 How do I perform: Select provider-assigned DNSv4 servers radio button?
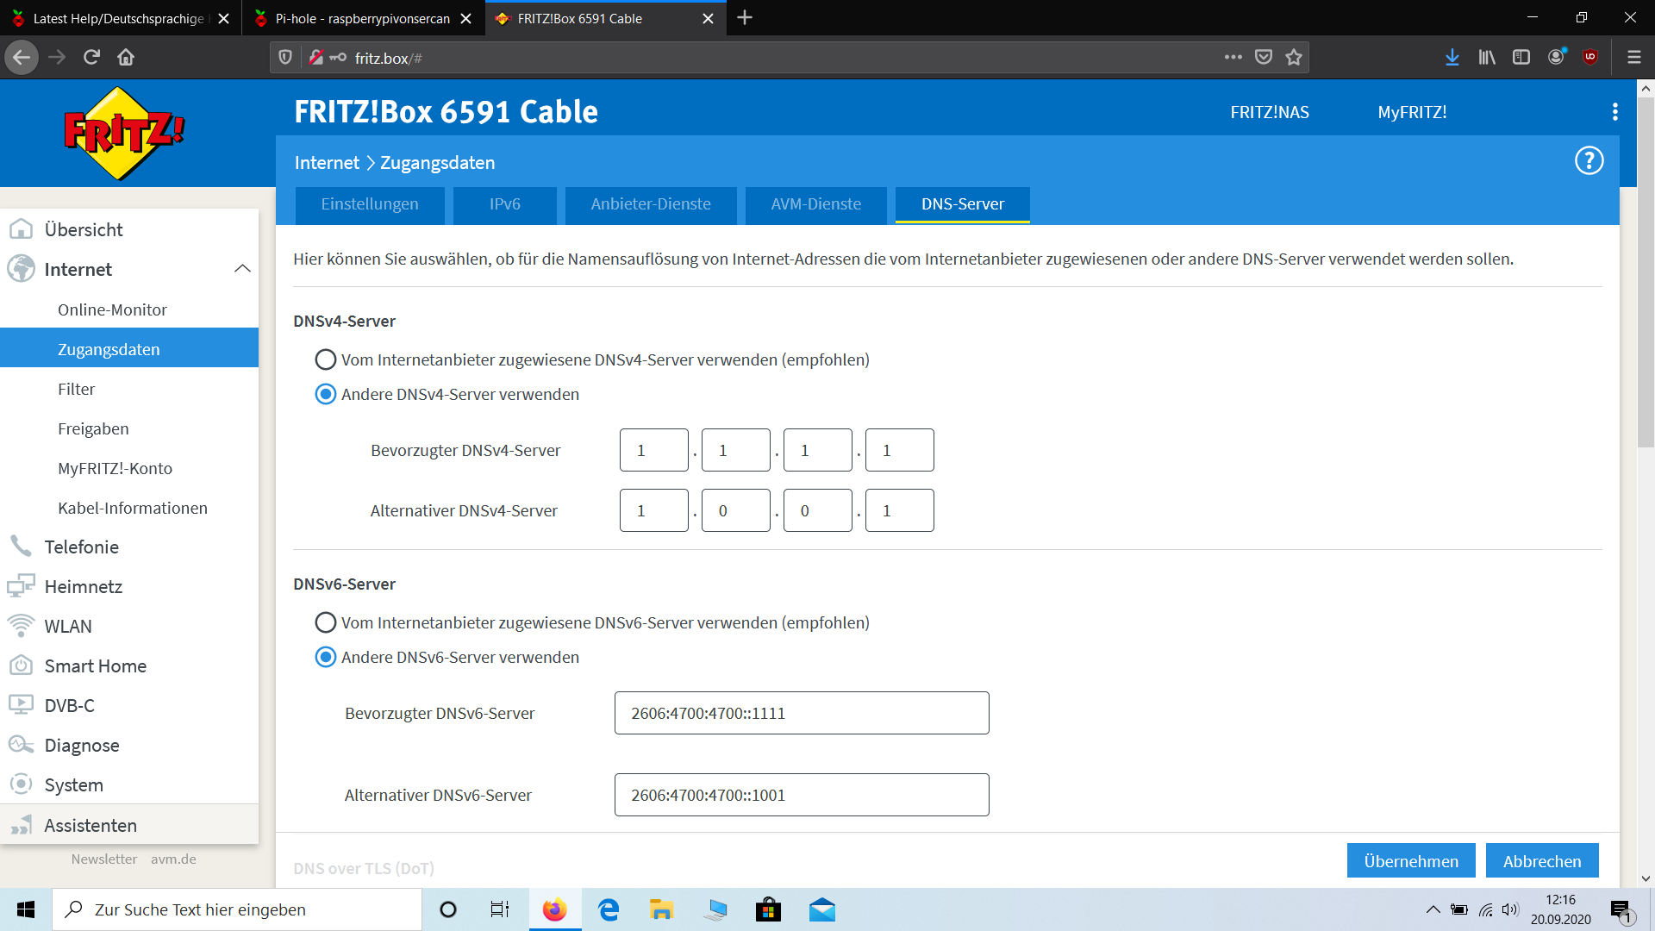pyautogui.click(x=325, y=359)
